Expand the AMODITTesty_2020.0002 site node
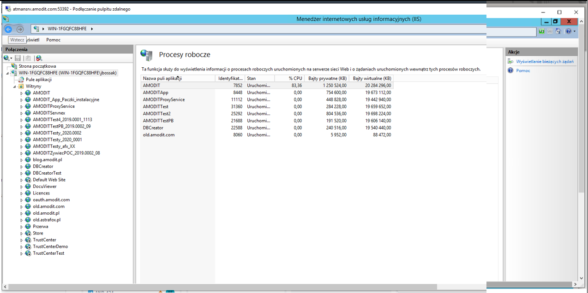Screen dimensions: 588x293 click(x=21, y=133)
